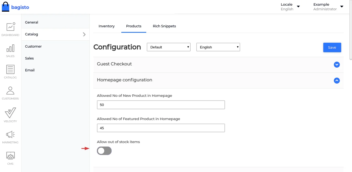This screenshot has width=352, height=172.
Task: Open the Default channel dropdown
Action: pos(169,47)
